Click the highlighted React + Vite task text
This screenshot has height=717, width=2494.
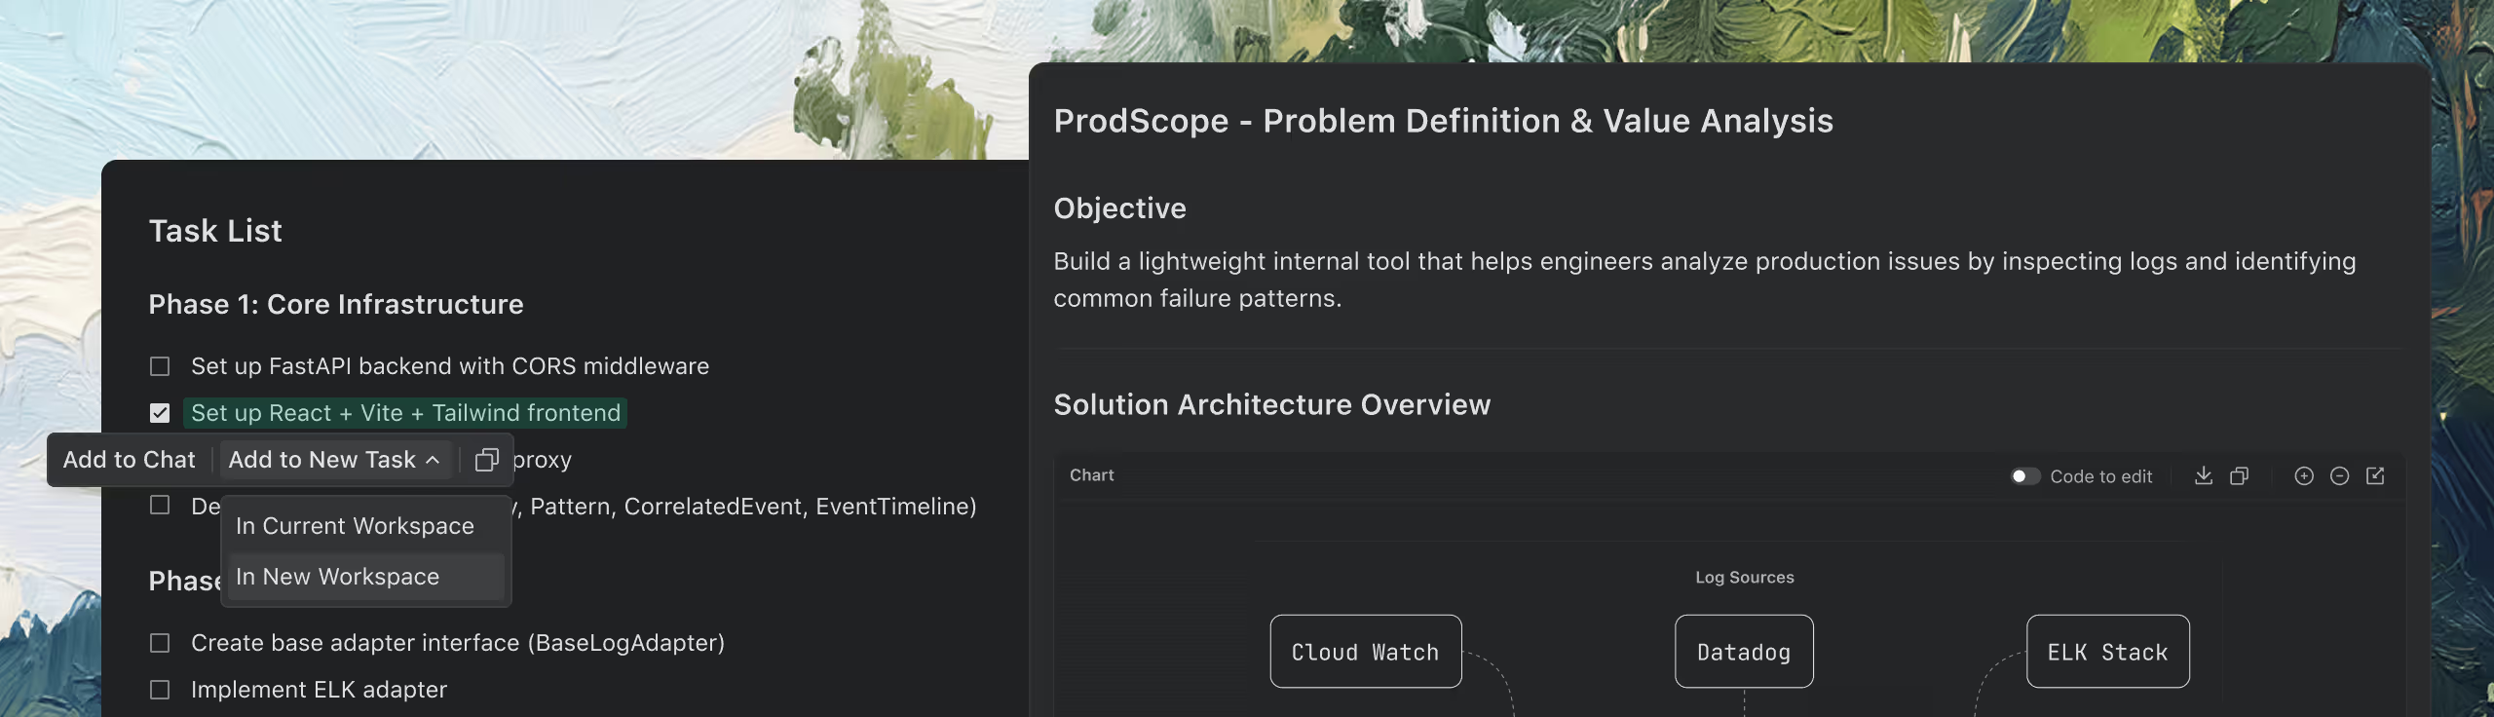point(405,413)
